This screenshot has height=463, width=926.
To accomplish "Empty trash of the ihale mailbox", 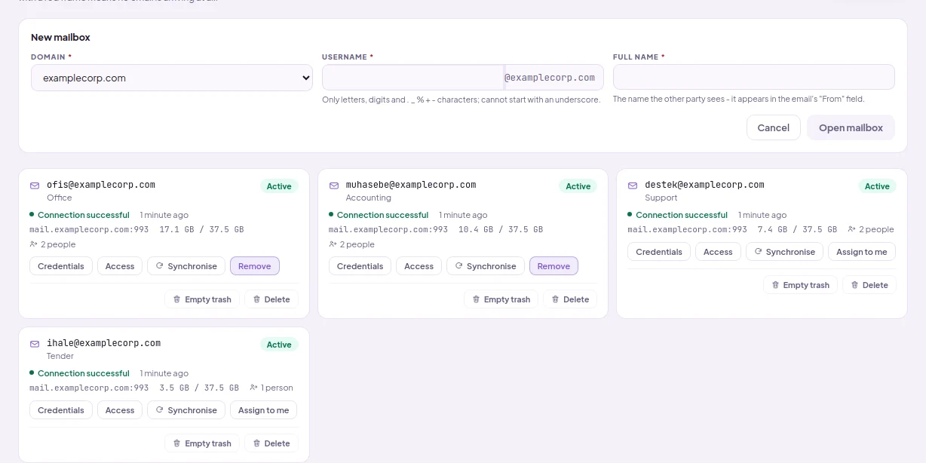I will click(202, 443).
